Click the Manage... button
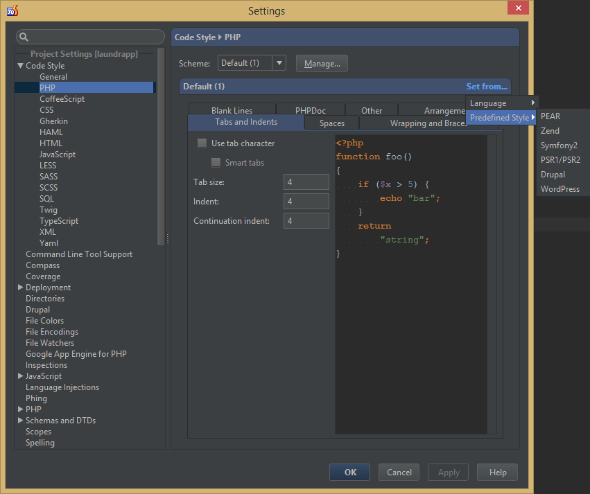This screenshot has height=494, width=590. point(322,64)
